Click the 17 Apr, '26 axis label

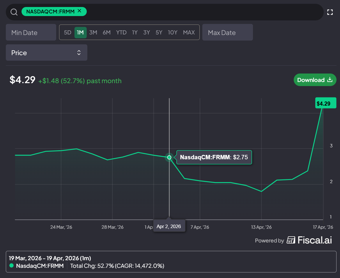[x=323, y=227]
